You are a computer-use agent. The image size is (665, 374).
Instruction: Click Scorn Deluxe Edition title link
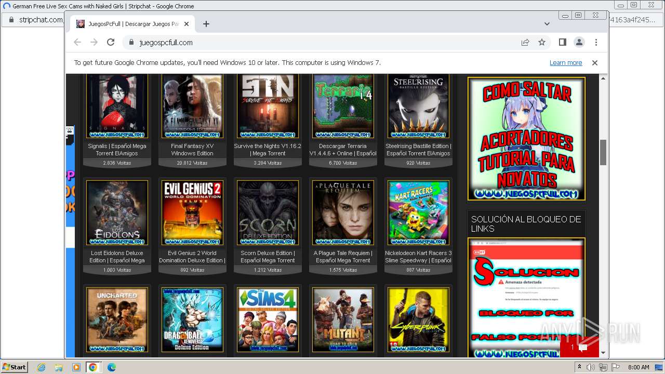tap(268, 257)
